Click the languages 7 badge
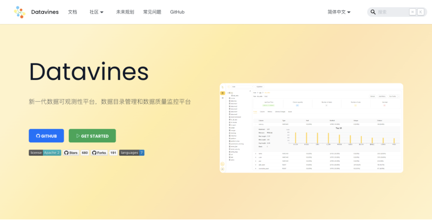The image size is (432, 222). [x=132, y=153]
